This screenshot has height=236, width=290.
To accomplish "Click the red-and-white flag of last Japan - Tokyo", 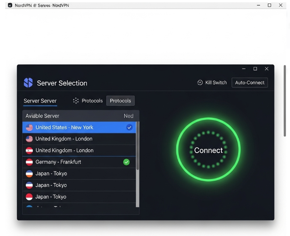I will coord(29,197).
